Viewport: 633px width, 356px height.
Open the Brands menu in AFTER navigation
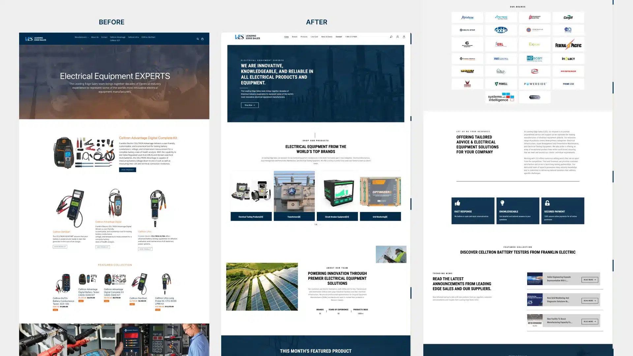tap(294, 37)
